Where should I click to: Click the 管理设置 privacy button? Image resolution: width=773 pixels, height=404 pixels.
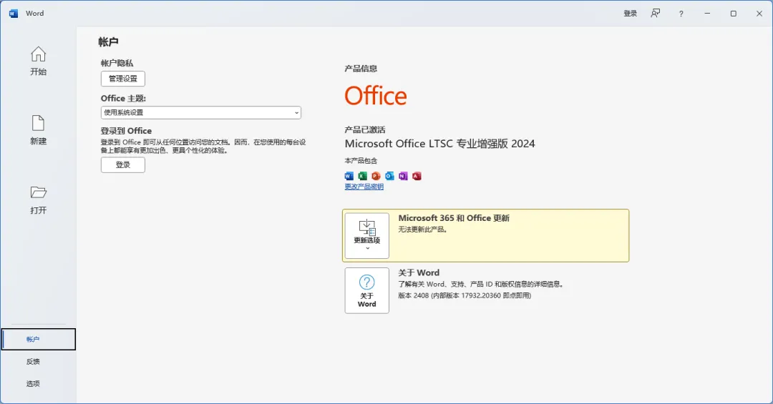click(x=123, y=79)
